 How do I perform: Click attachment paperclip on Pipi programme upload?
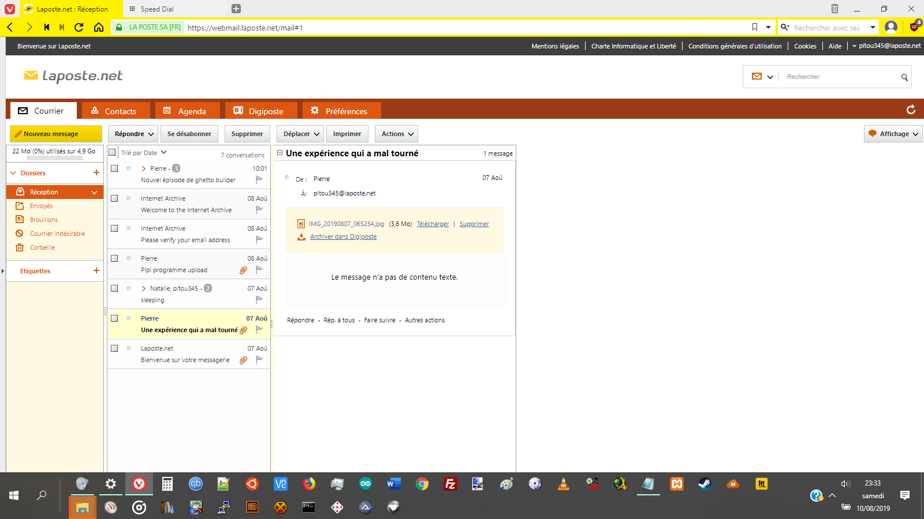[243, 270]
